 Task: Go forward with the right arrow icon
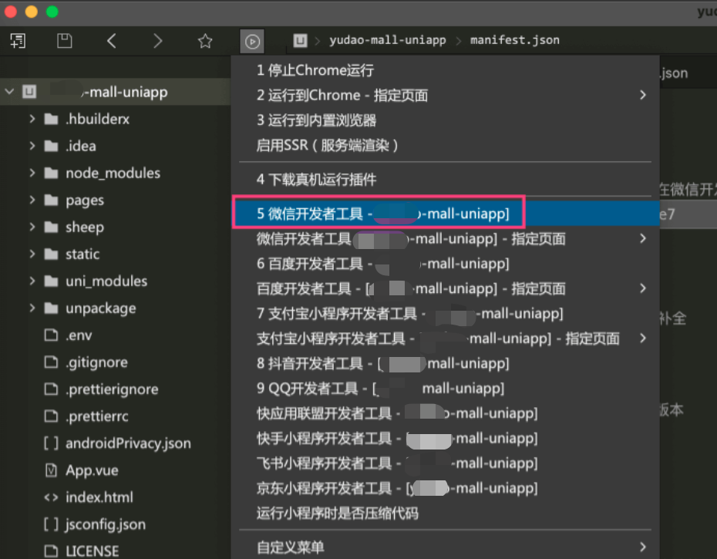point(158,41)
